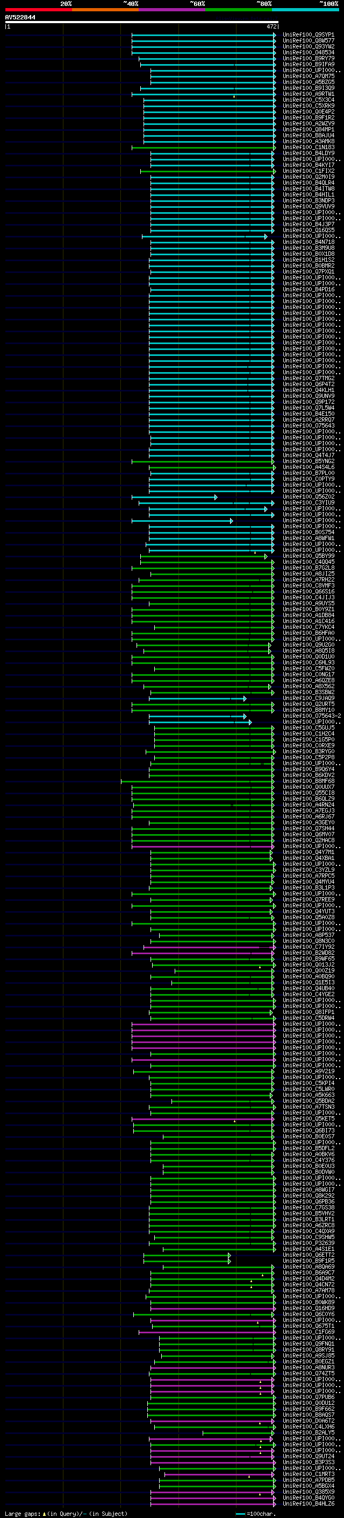The image size is (344, 1518).
Task: Open the UniRef100_Q385X9 entry
Action: (308, 1492)
